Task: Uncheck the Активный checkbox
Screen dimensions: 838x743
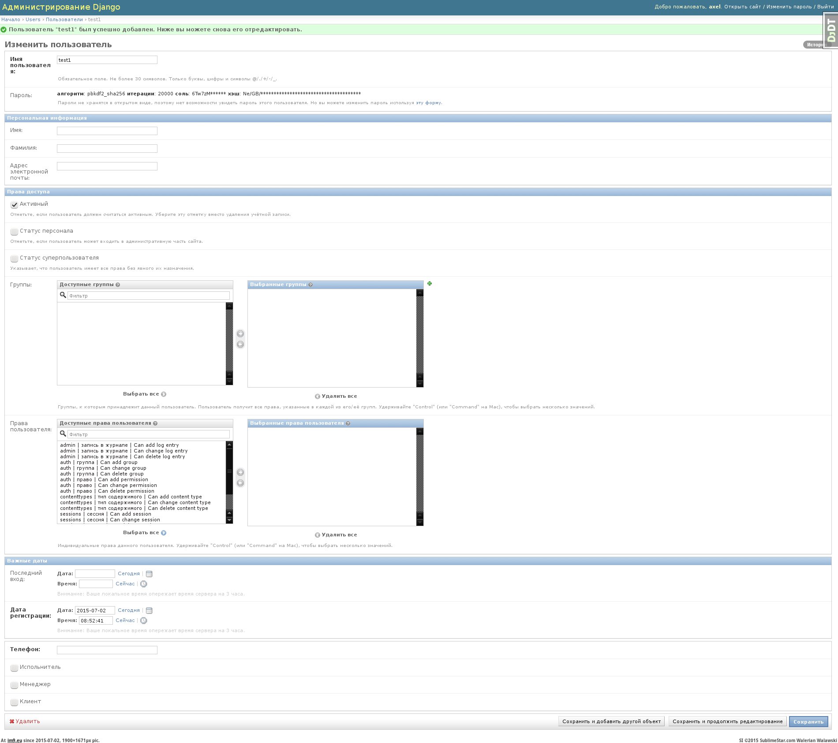Action: pos(14,205)
